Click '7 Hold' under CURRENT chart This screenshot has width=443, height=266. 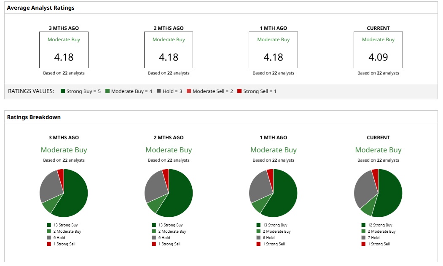[373, 237]
